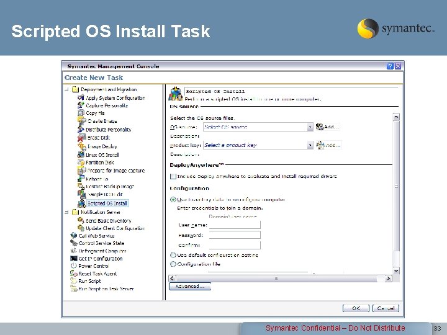447x335 pixels.
Task: Click the User name input field
Action: (235, 225)
